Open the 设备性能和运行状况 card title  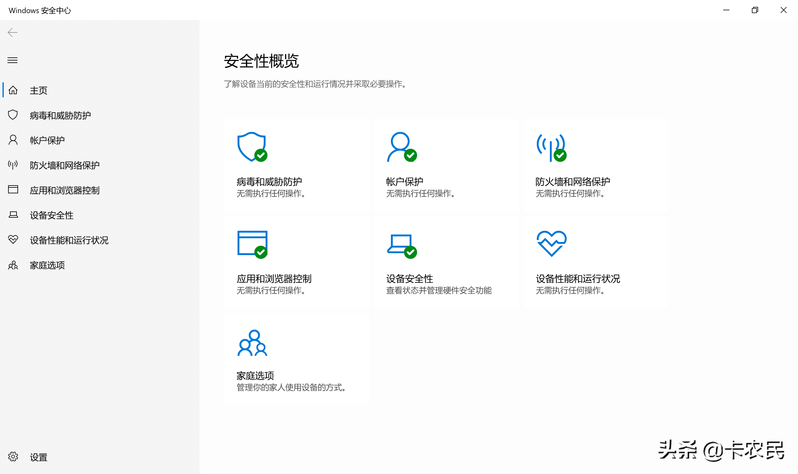pos(578,278)
